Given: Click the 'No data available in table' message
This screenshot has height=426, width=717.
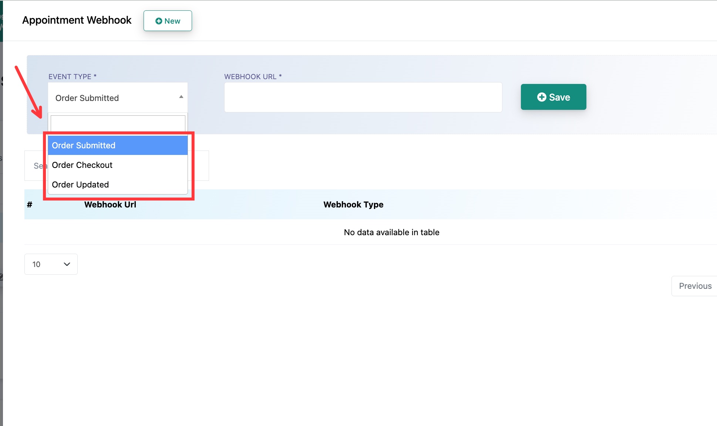Looking at the screenshot, I should tap(391, 232).
